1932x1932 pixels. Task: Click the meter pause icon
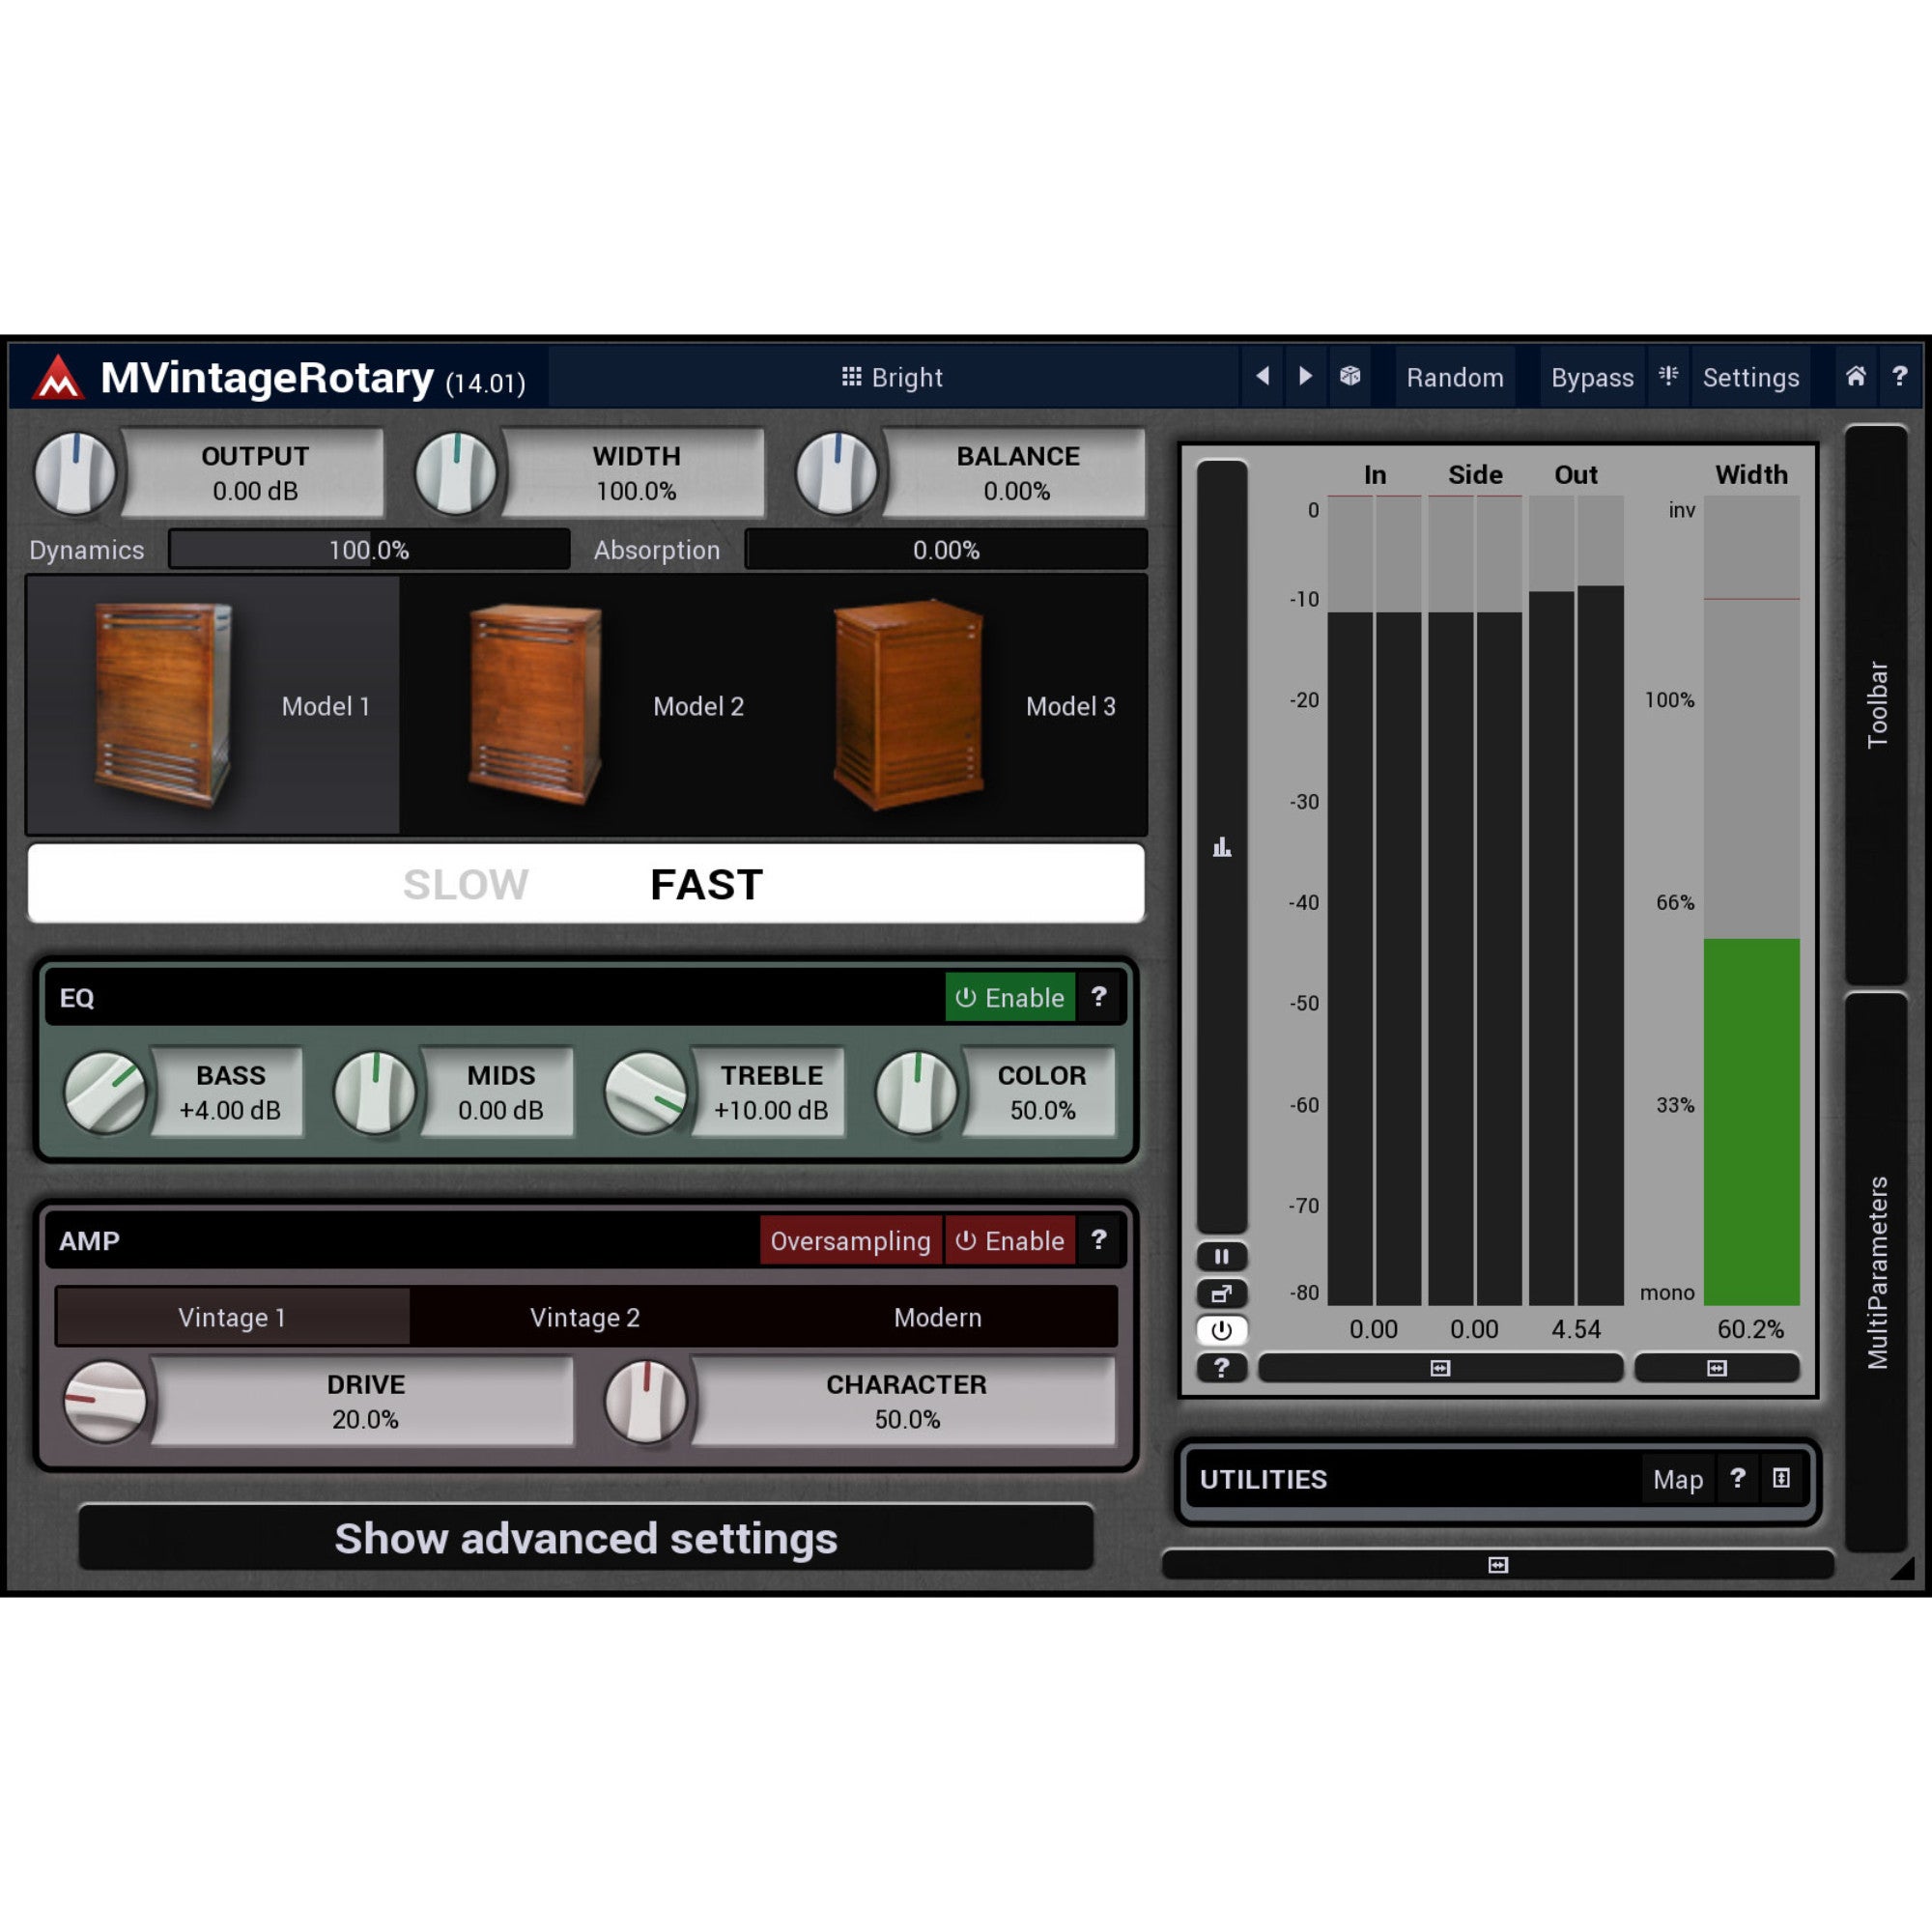(1222, 1257)
